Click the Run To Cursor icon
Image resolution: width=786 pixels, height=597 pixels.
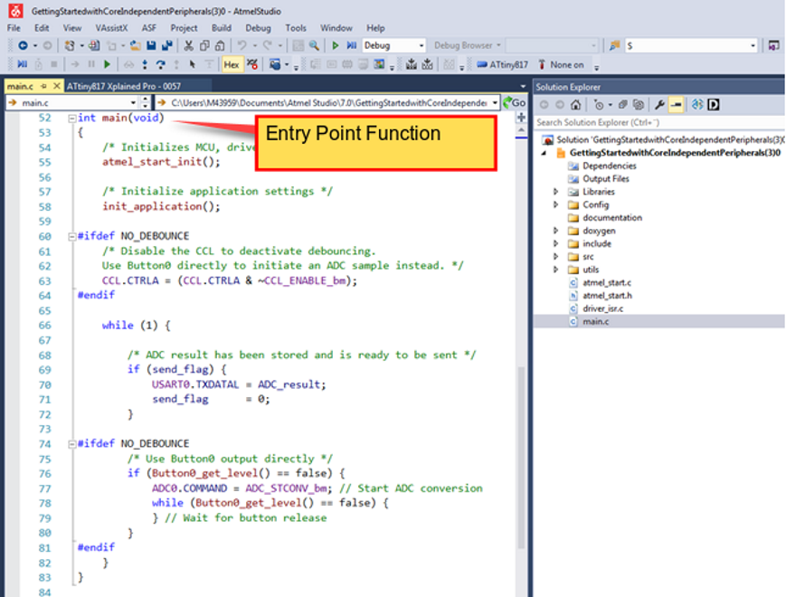(x=192, y=64)
